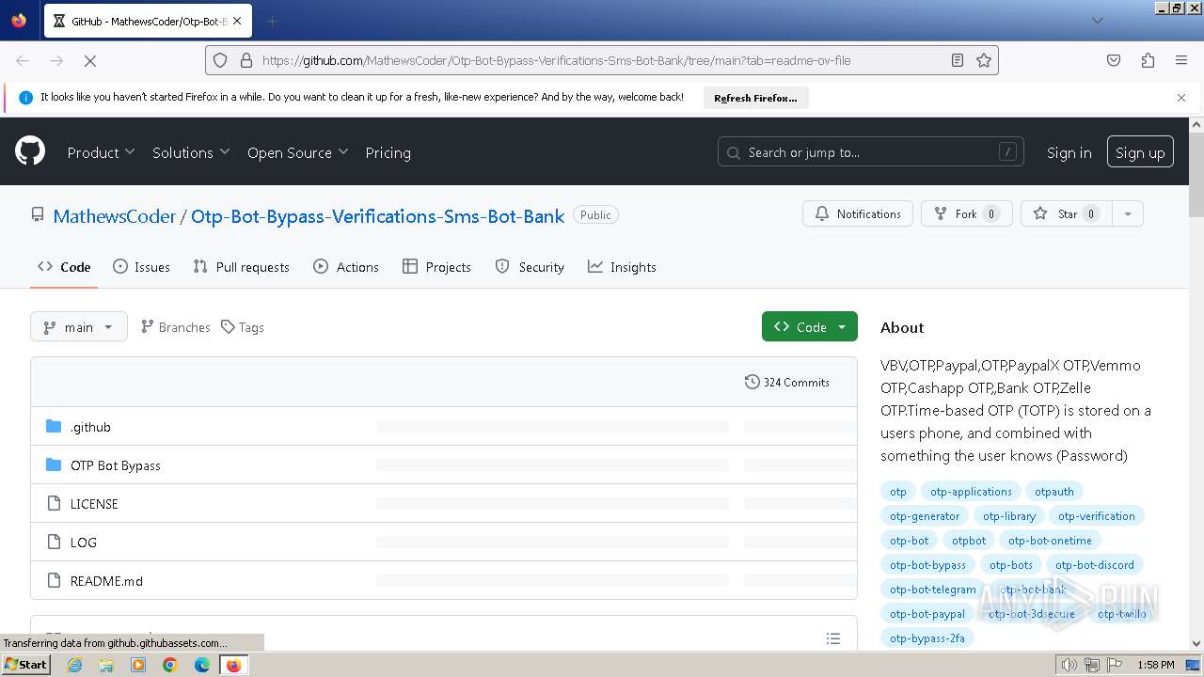Click the Sign up button
This screenshot has height=677, width=1204.
pyautogui.click(x=1140, y=152)
